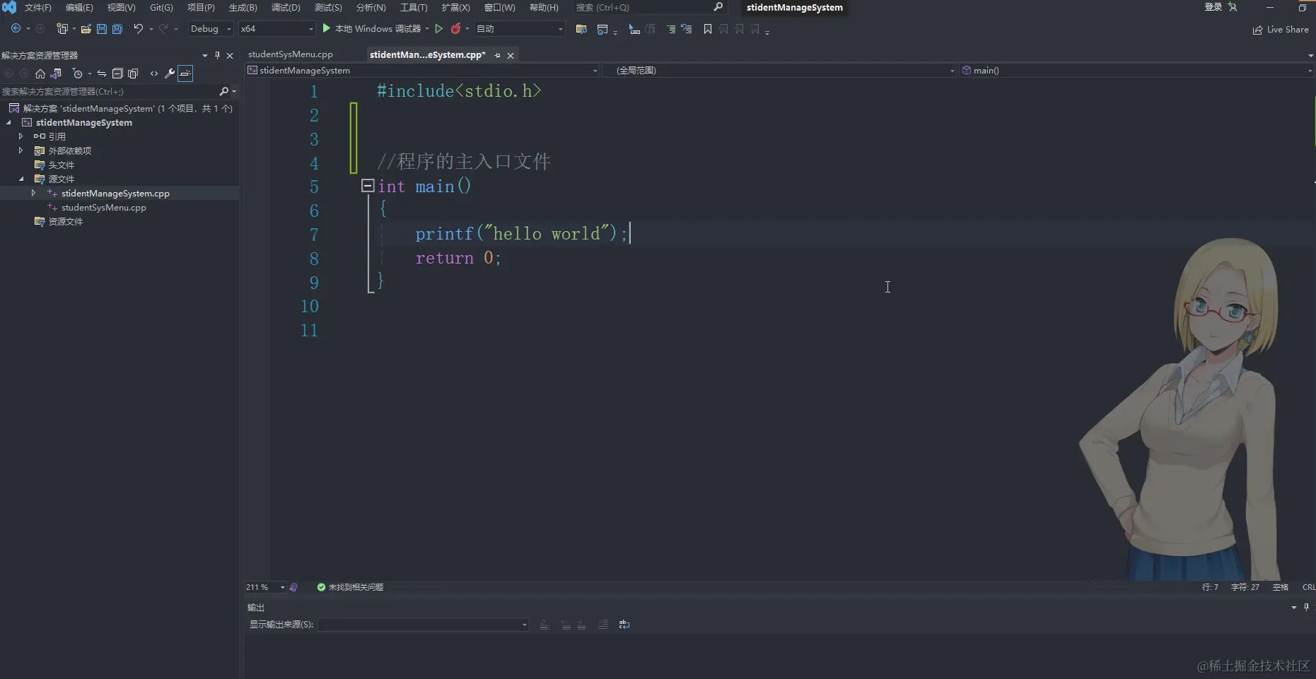Collapse the main function code block

pyautogui.click(x=368, y=186)
